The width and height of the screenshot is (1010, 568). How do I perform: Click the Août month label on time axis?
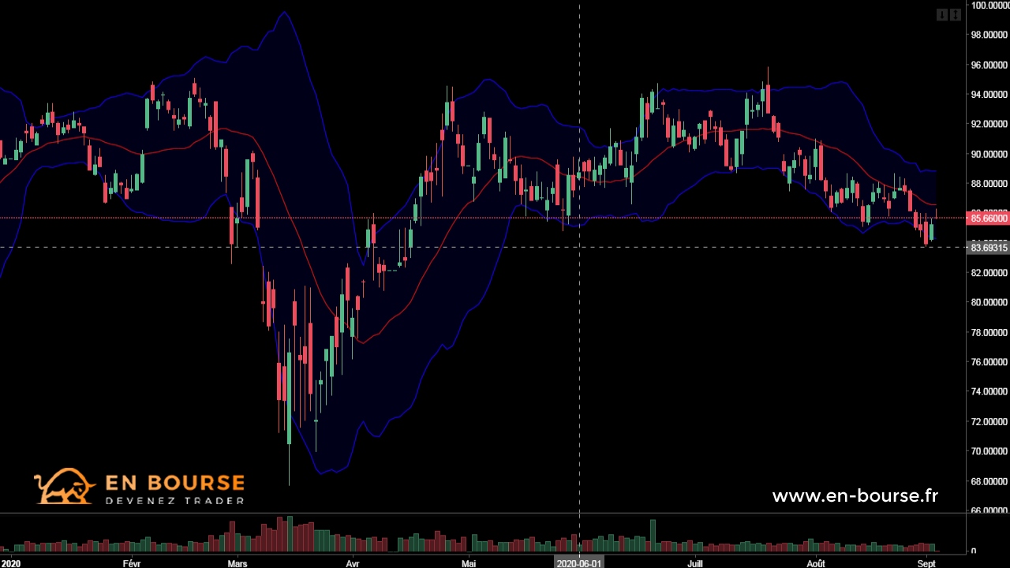coord(816,563)
